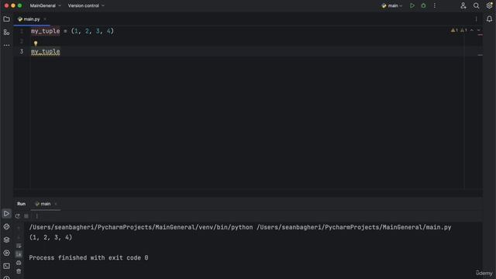Expand the Version control dropdown
Screen dimensions: 496x279
click(86, 5)
